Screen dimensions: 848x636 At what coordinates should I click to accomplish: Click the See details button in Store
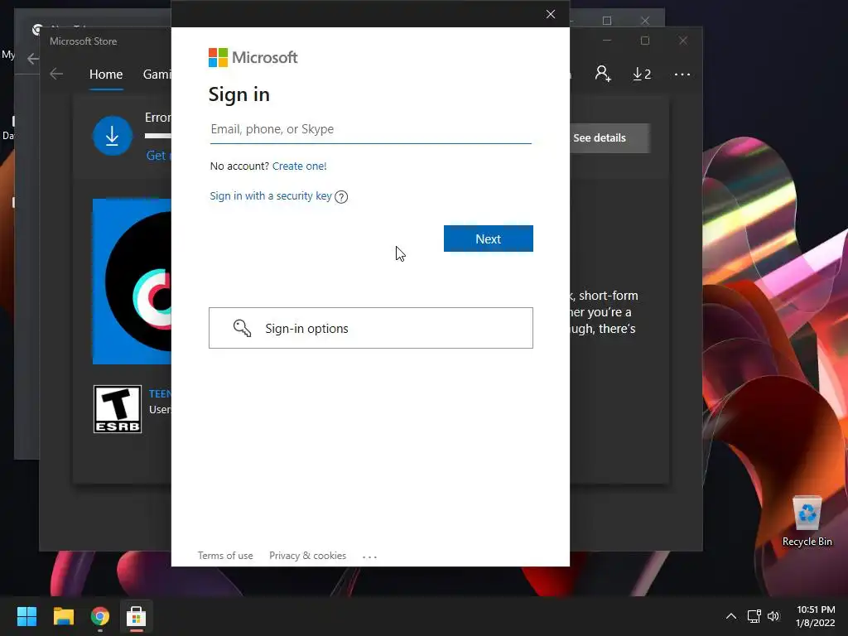609,138
